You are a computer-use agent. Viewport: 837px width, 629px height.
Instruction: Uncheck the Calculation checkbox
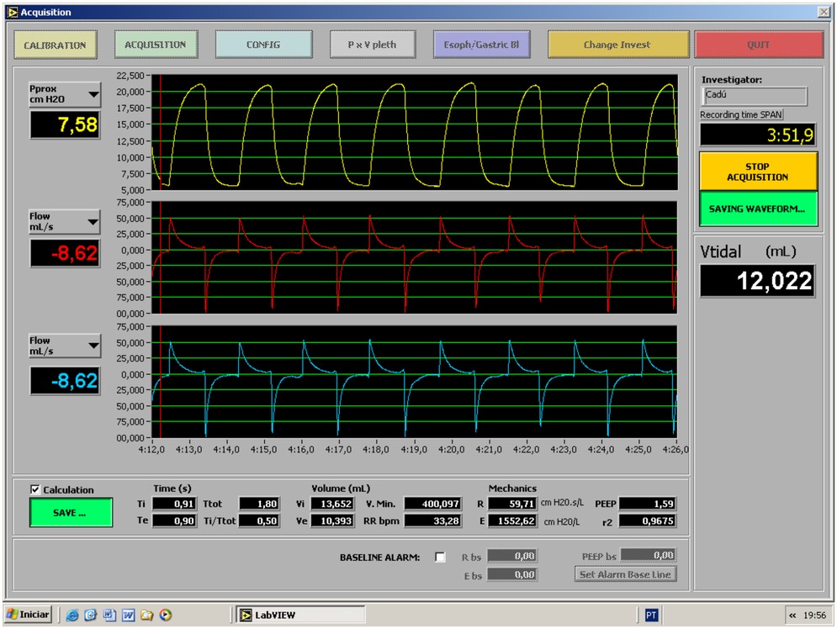pyautogui.click(x=35, y=489)
